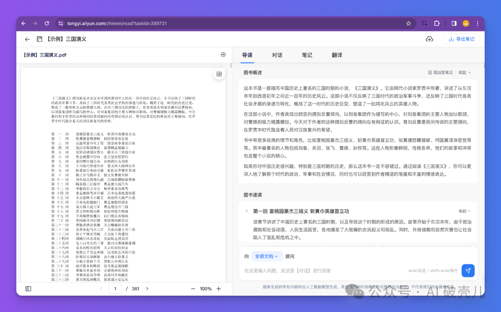The width and height of the screenshot is (501, 312).
Task: Open the 翻译 tab
Action: pyautogui.click(x=336, y=55)
